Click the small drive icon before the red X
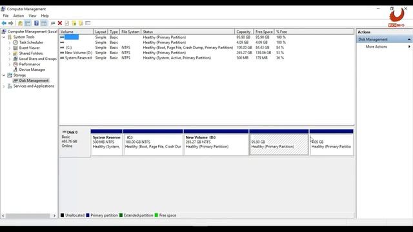The image size is (413, 232). [x=53, y=23]
